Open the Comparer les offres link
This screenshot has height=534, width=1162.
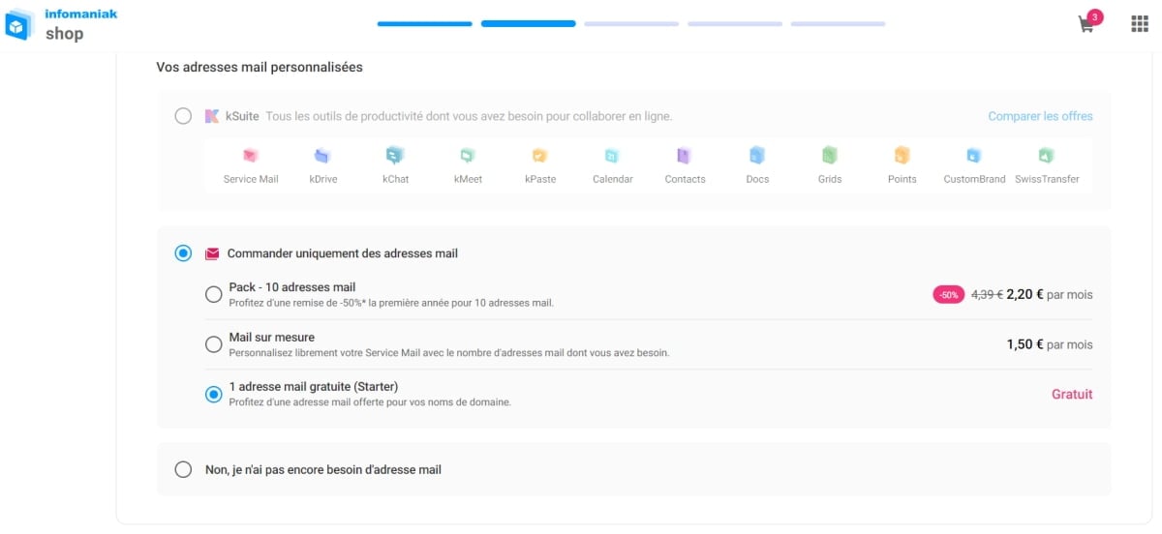click(x=1040, y=116)
